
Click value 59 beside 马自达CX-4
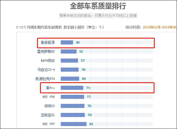click(83, 70)
